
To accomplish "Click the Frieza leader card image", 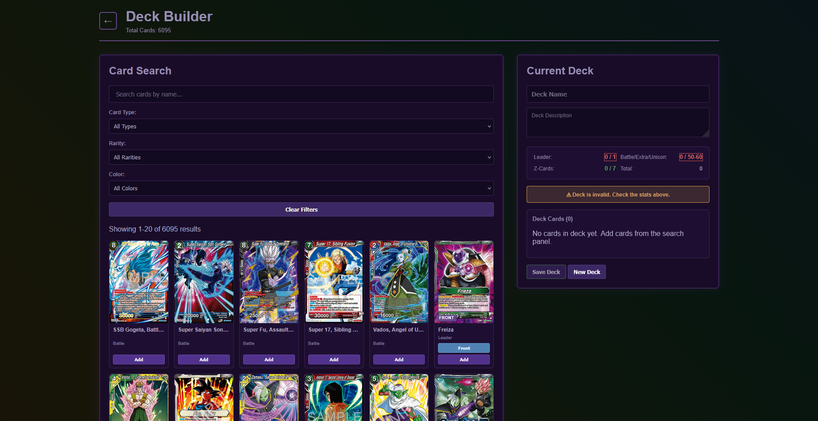I will coord(464,282).
